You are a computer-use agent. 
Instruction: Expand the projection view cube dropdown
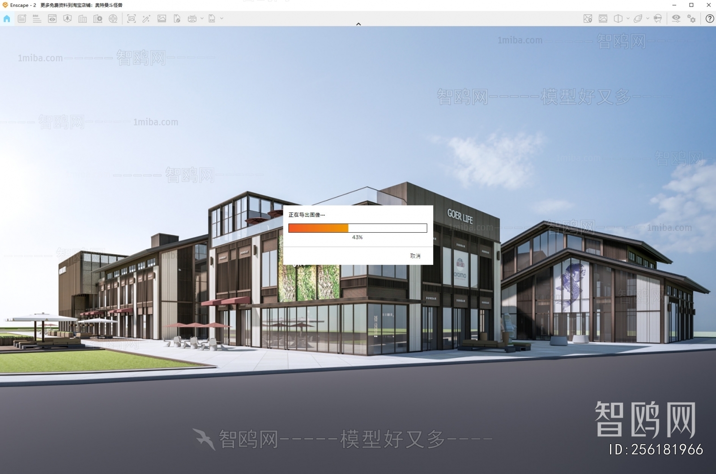[x=628, y=19]
